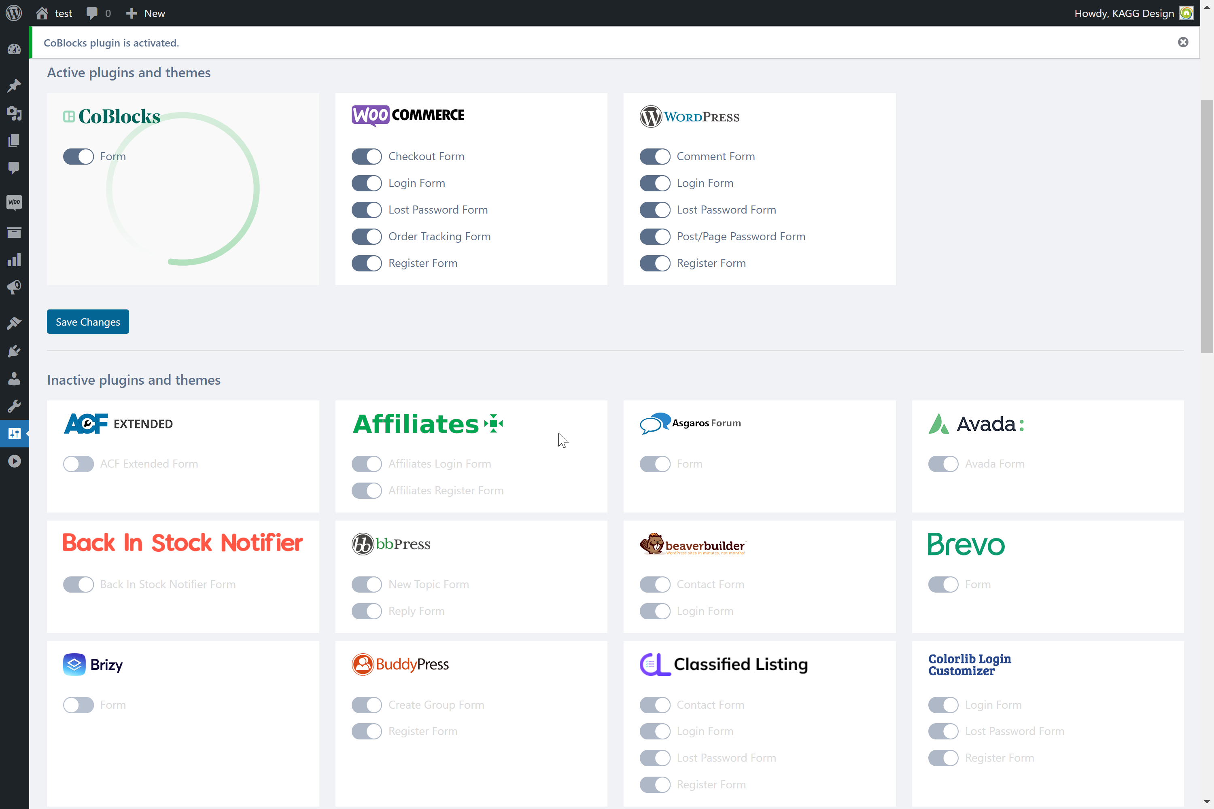This screenshot has width=1214, height=809.
Task: Click the marketing icon in sidebar
Action: [x=13, y=288]
